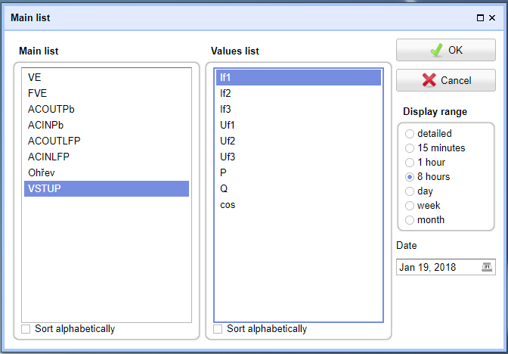The height and width of the screenshot is (354, 508).
Task: Select the month display range
Action: [410, 220]
